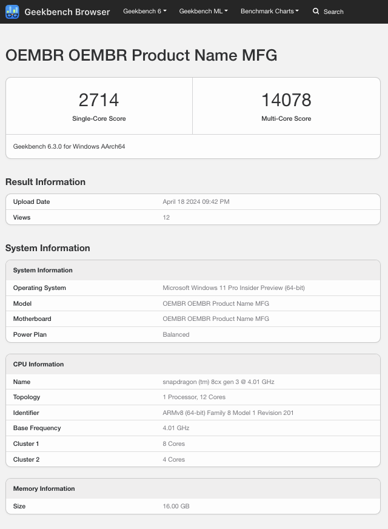Click the Search link text in navbar
The width and height of the screenshot is (388, 529).
pyautogui.click(x=333, y=12)
